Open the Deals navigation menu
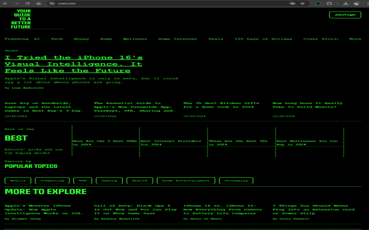This screenshot has width=369, height=230. 216,39
